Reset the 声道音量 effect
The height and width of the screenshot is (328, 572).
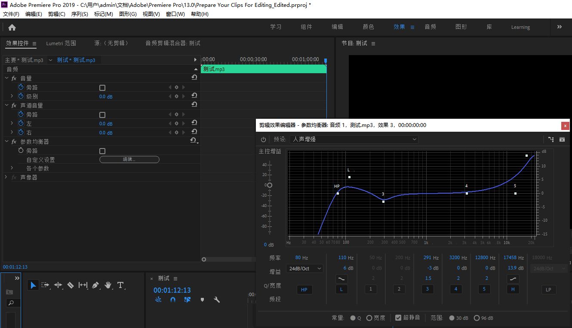[194, 105]
